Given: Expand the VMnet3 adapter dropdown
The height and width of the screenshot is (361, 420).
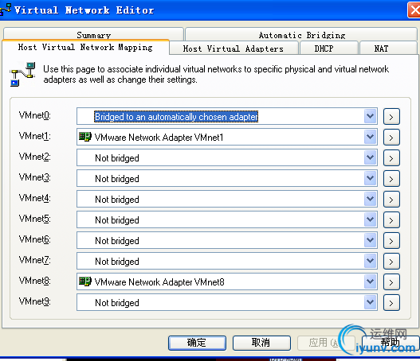Looking at the screenshot, I should (370, 178).
